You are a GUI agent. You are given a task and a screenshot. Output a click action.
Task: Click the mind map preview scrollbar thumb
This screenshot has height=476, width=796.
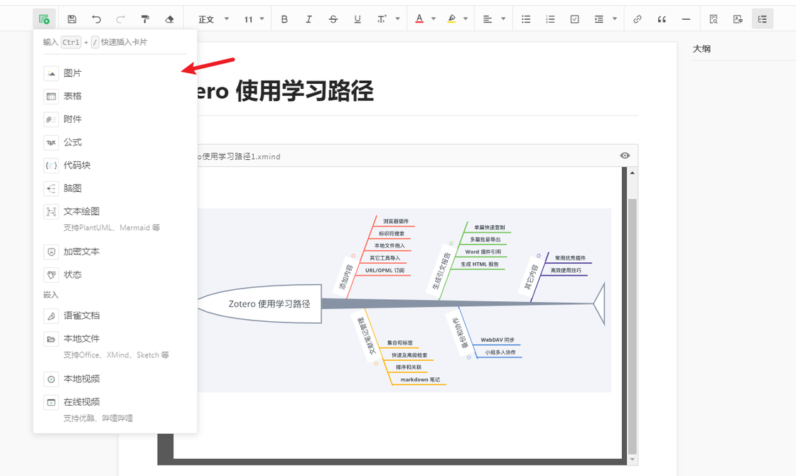click(x=632, y=326)
